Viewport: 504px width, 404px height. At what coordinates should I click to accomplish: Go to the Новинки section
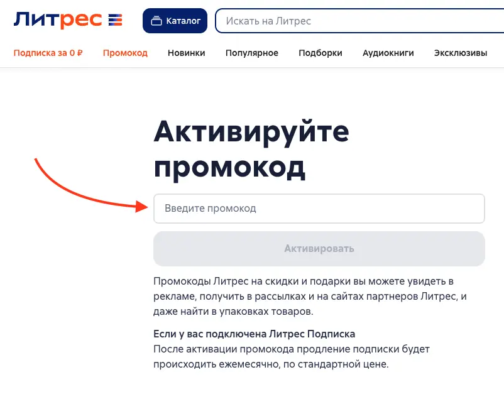coord(186,53)
